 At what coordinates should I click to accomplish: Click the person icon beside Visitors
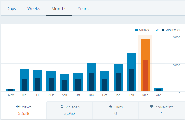tap(62, 107)
